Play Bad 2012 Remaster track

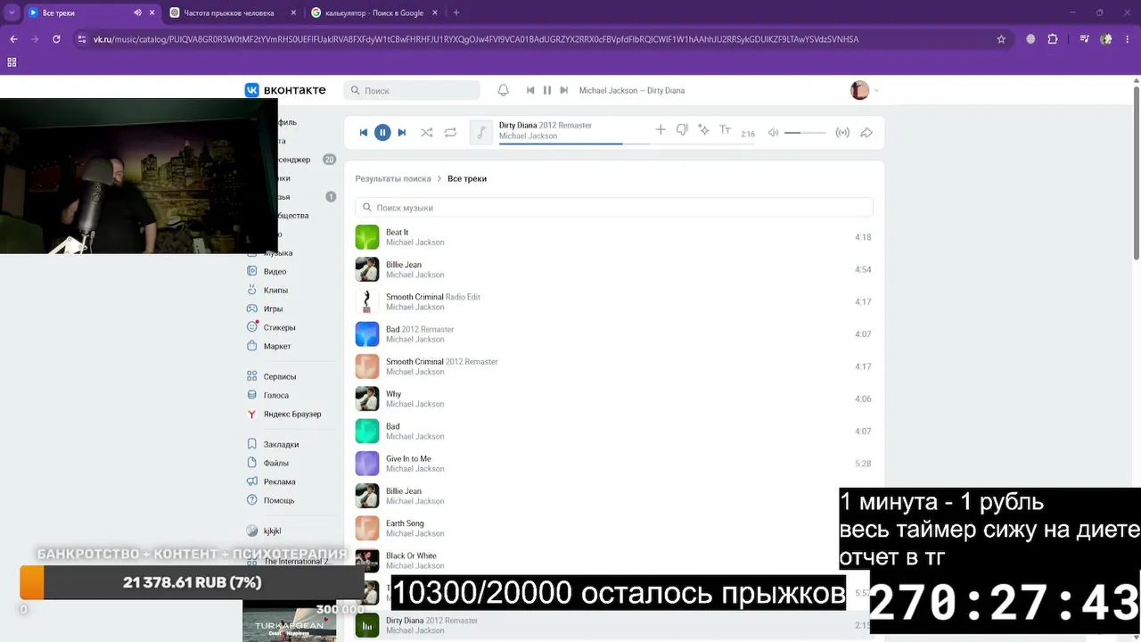[614, 334]
